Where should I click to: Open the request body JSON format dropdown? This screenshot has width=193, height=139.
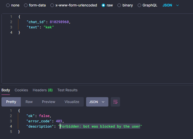pos(170,5)
